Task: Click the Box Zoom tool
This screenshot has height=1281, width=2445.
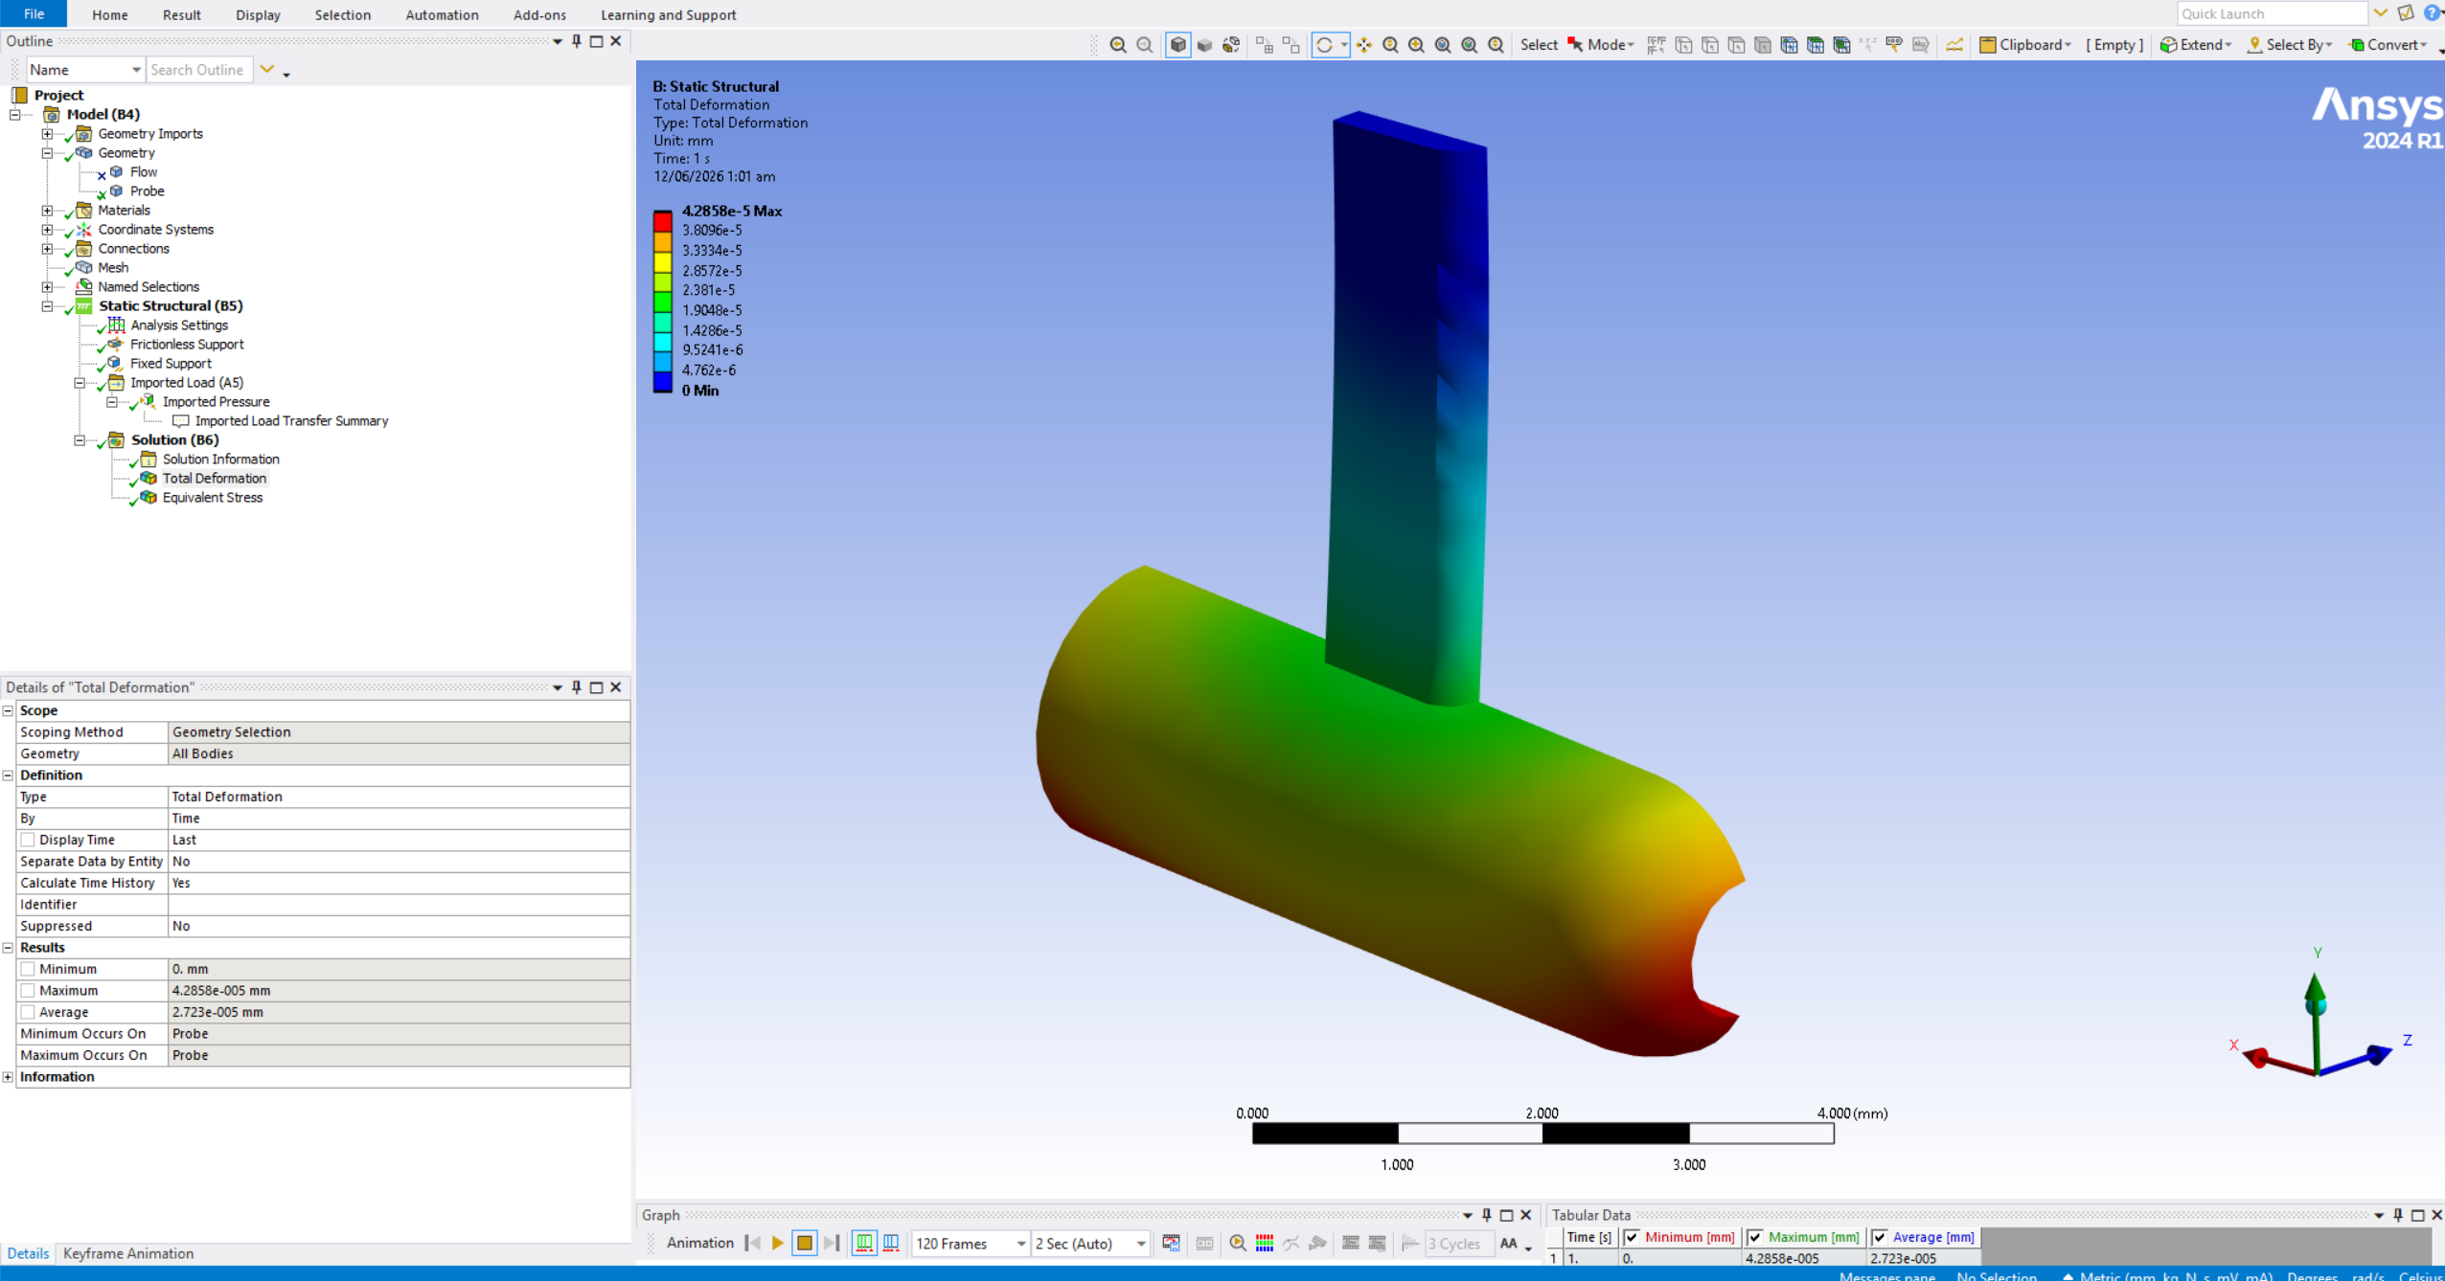Action: [1416, 45]
